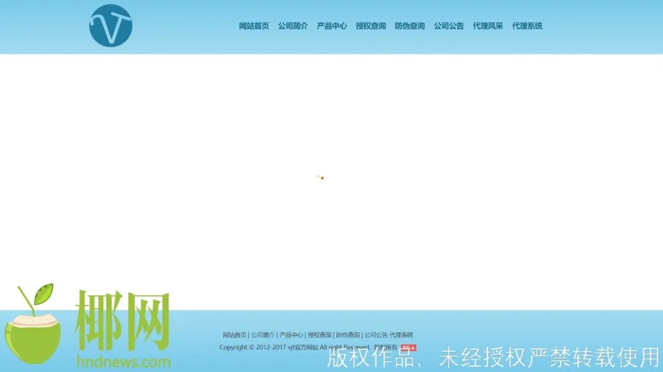Screen dimensions: 663x372
Task: Click the VT circular logo at top
Action: click(110, 26)
